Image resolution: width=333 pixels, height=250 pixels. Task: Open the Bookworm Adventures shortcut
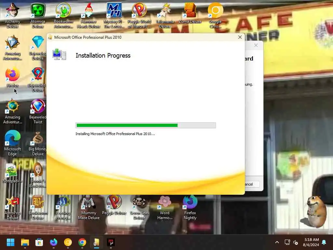pyautogui.click(x=63, y=15)
